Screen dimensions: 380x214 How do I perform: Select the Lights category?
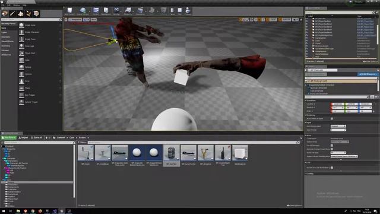pos(4,33)
